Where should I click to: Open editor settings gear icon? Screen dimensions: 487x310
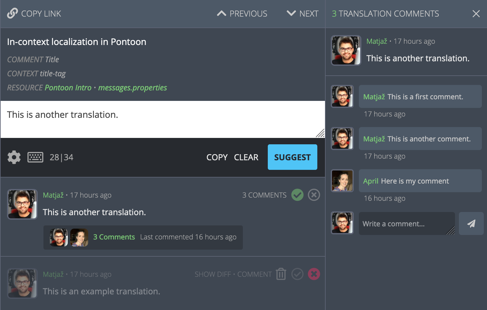point(14,157)
